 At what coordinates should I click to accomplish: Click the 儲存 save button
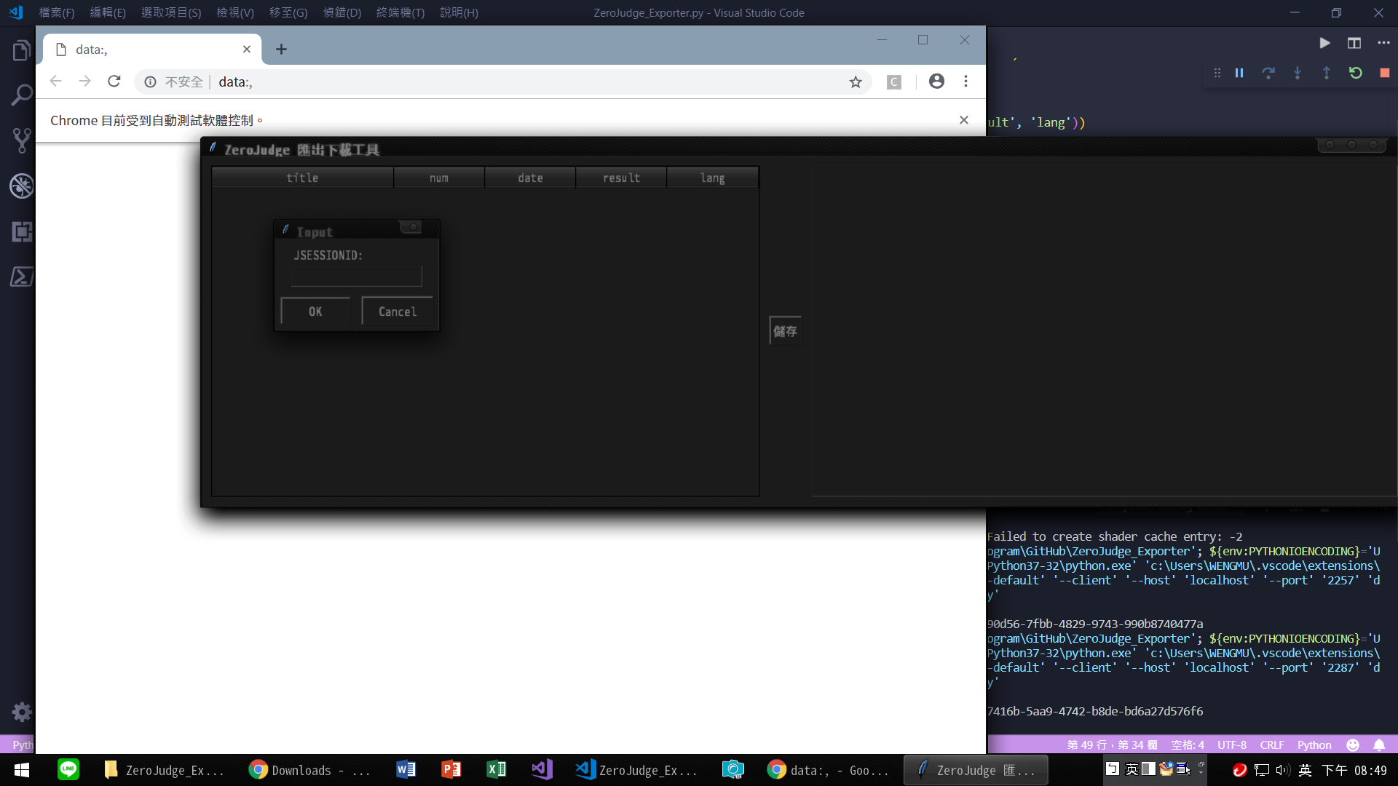pos(785,331)
